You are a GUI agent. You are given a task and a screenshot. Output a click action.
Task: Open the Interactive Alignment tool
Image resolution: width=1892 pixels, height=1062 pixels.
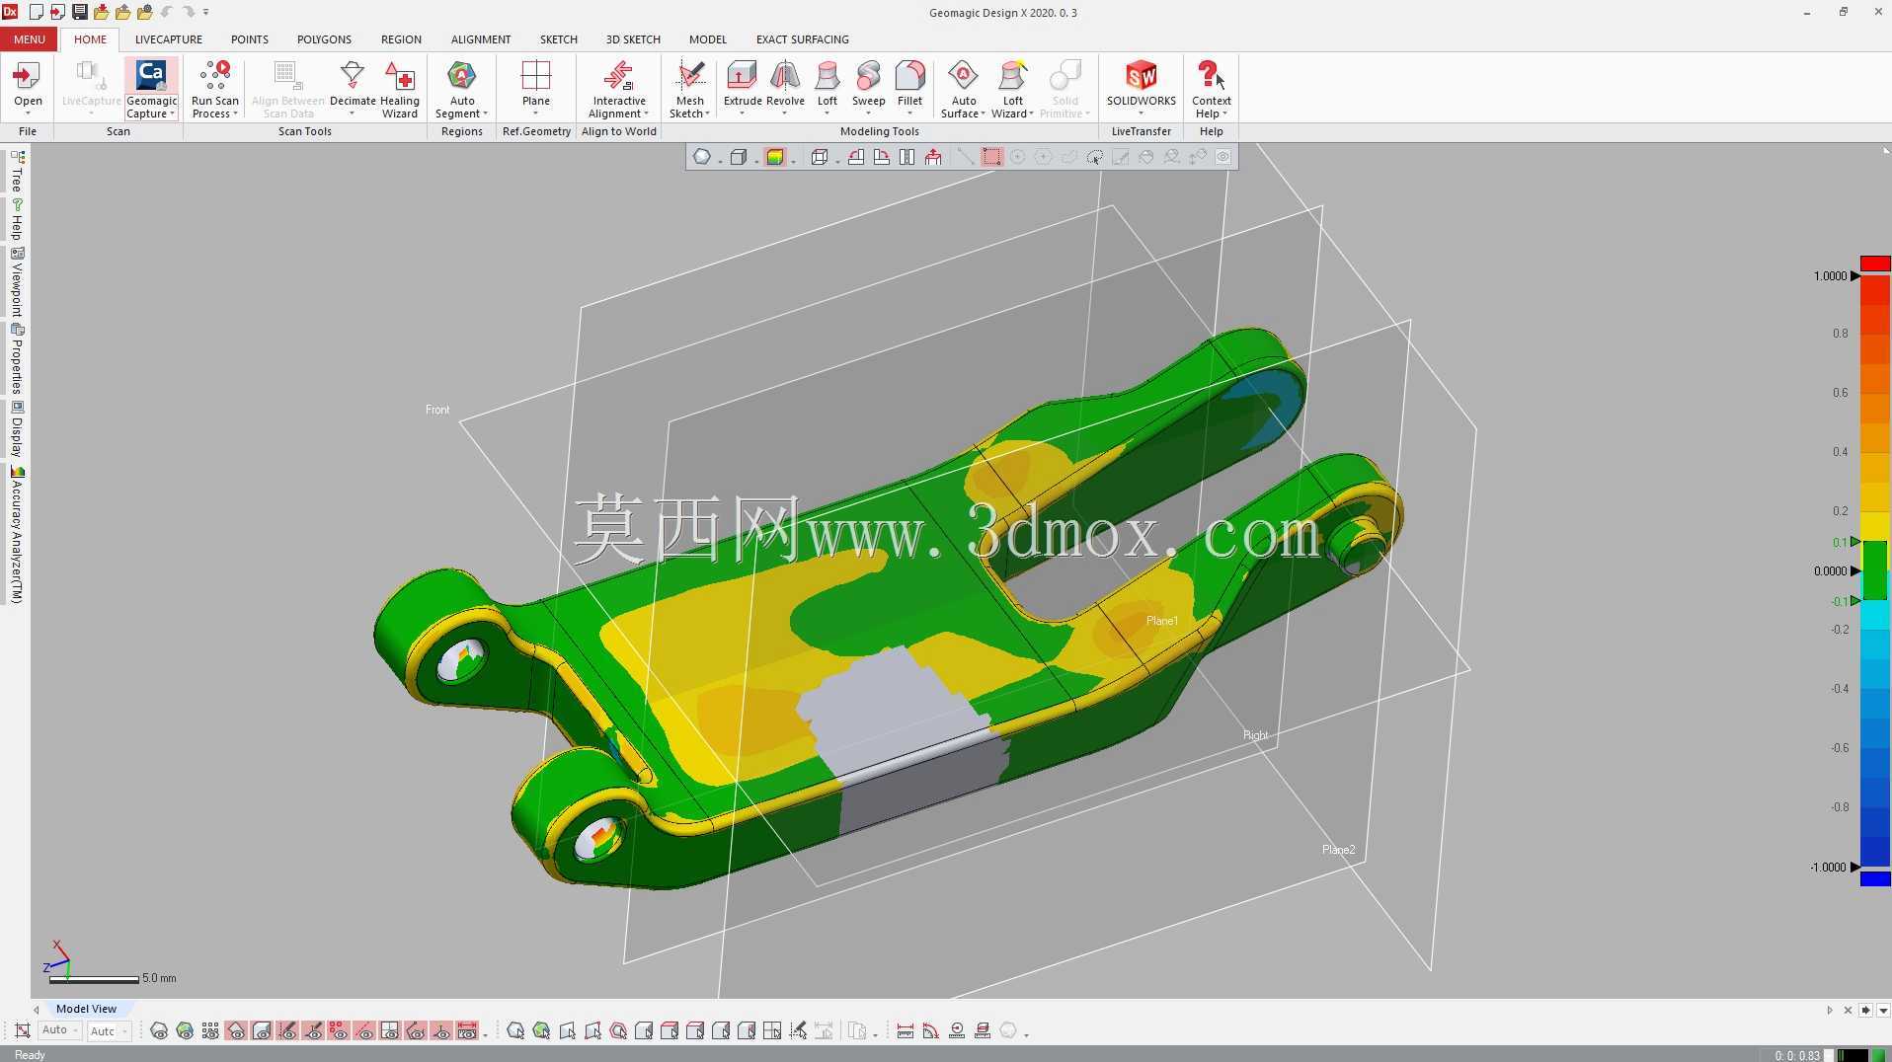point(619,89)
